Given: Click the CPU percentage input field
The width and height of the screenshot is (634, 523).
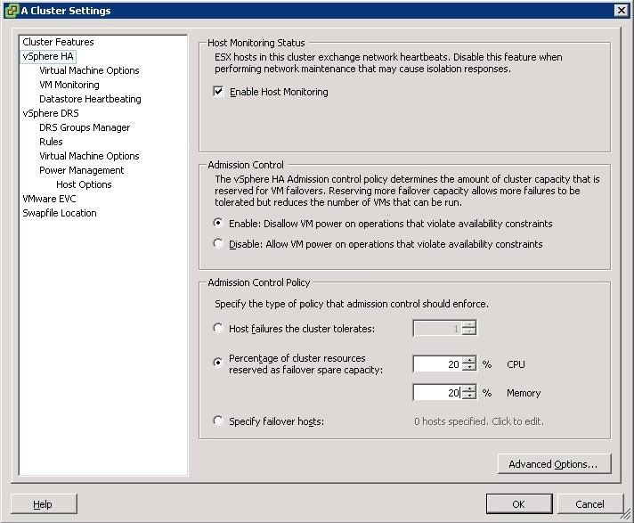Looking at the screenshot, I should 437,364.
